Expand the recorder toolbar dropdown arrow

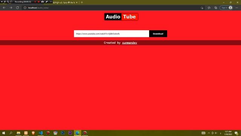[x=2, y=2]
